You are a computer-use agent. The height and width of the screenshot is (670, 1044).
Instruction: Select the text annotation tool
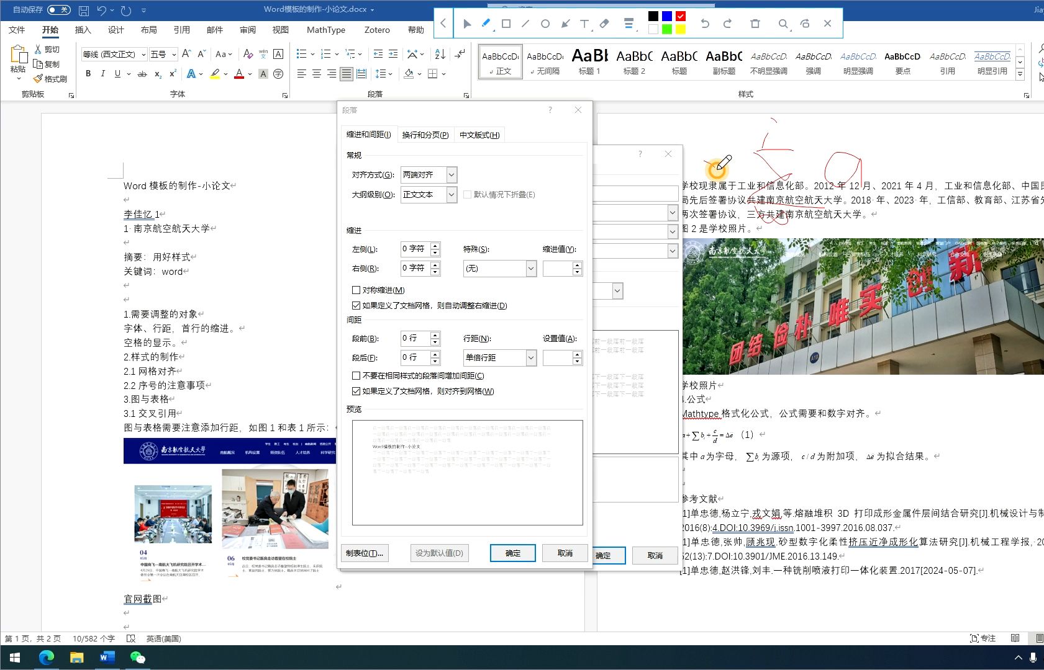click(584, 24)
